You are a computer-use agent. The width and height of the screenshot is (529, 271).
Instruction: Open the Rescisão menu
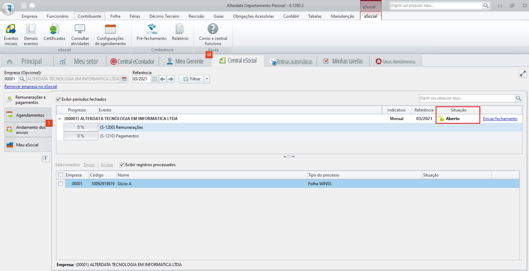tap(196, 16)
